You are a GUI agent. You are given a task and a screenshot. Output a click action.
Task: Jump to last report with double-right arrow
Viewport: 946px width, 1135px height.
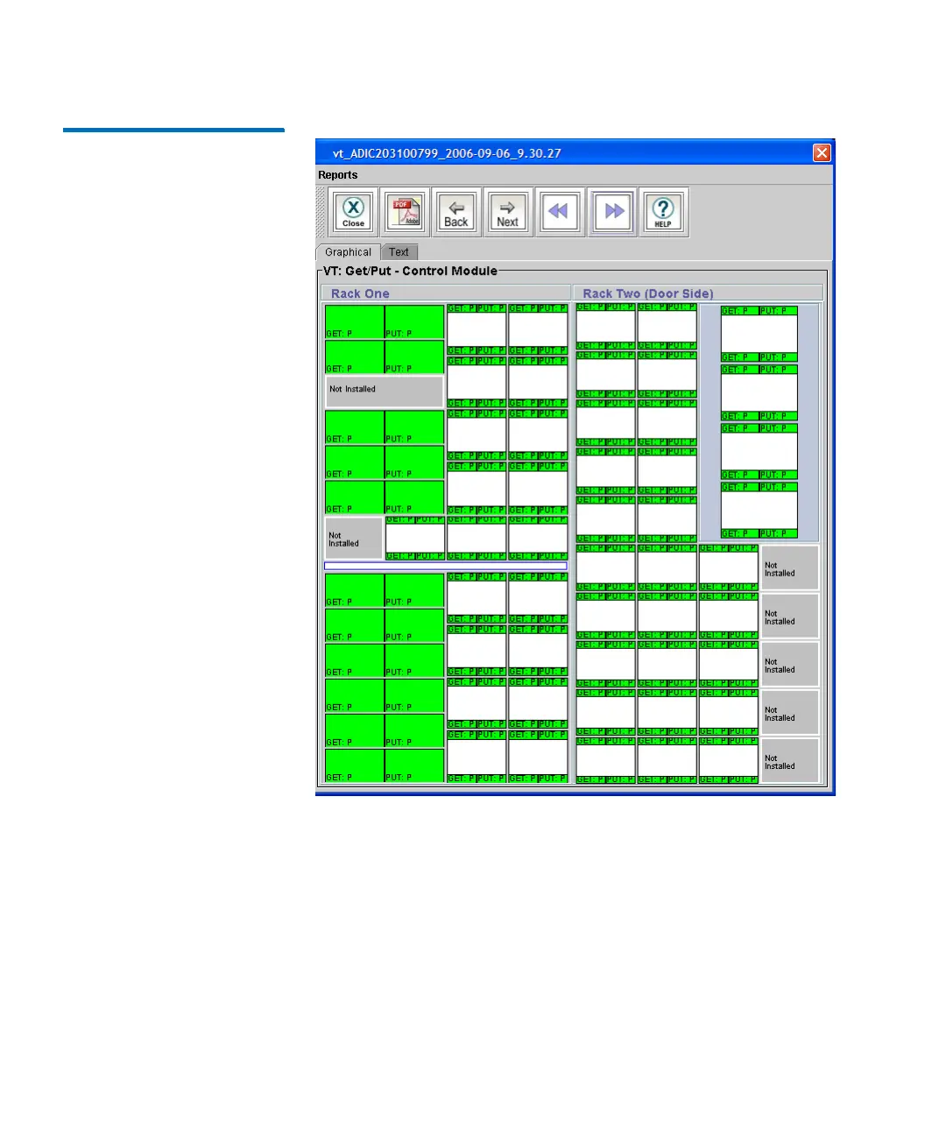612,212
